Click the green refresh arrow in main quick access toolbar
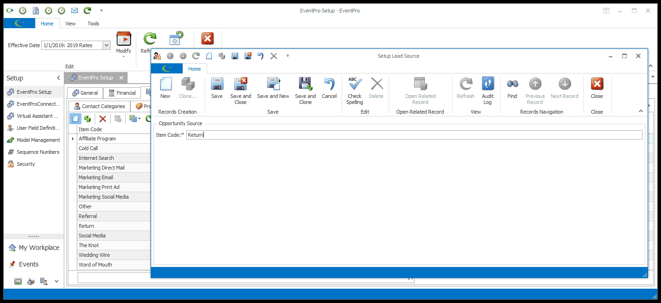The image size is (661, 303). (x=87, y=10)
